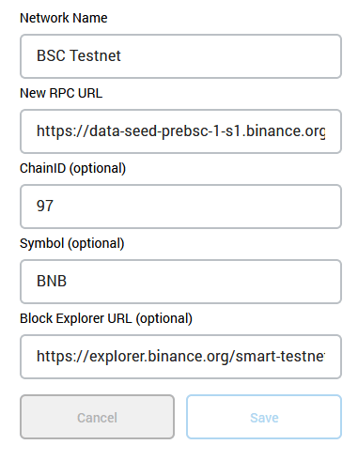
Task: Click the "New RPC URL" label
Action: (61, 93)
